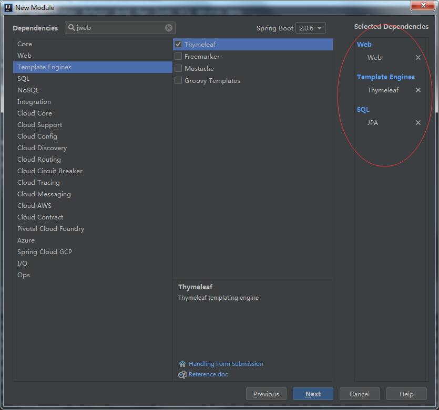The width and height of the screenshot is (439, 410).
Task: Choose the Cloud AWS category
Action: pos(93,206)
